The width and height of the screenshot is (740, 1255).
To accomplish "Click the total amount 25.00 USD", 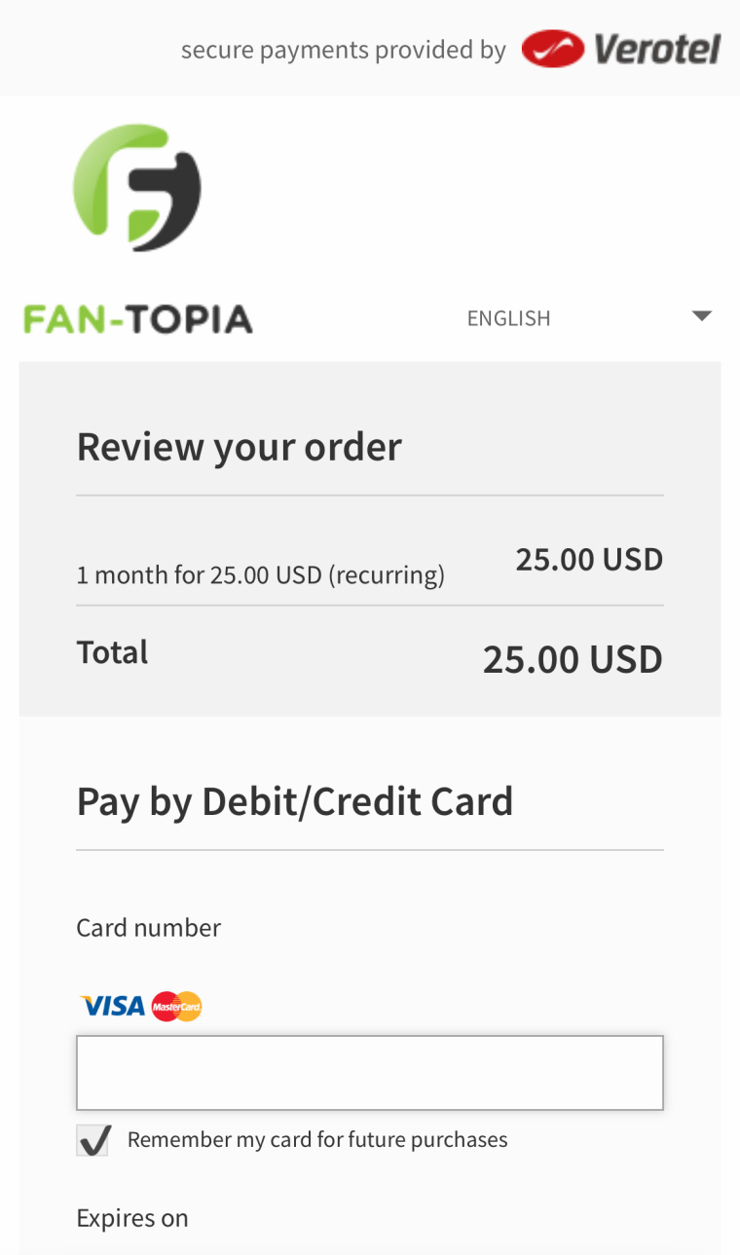I will tap(573, 660).
